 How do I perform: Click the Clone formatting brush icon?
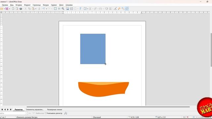coord(39,9)
